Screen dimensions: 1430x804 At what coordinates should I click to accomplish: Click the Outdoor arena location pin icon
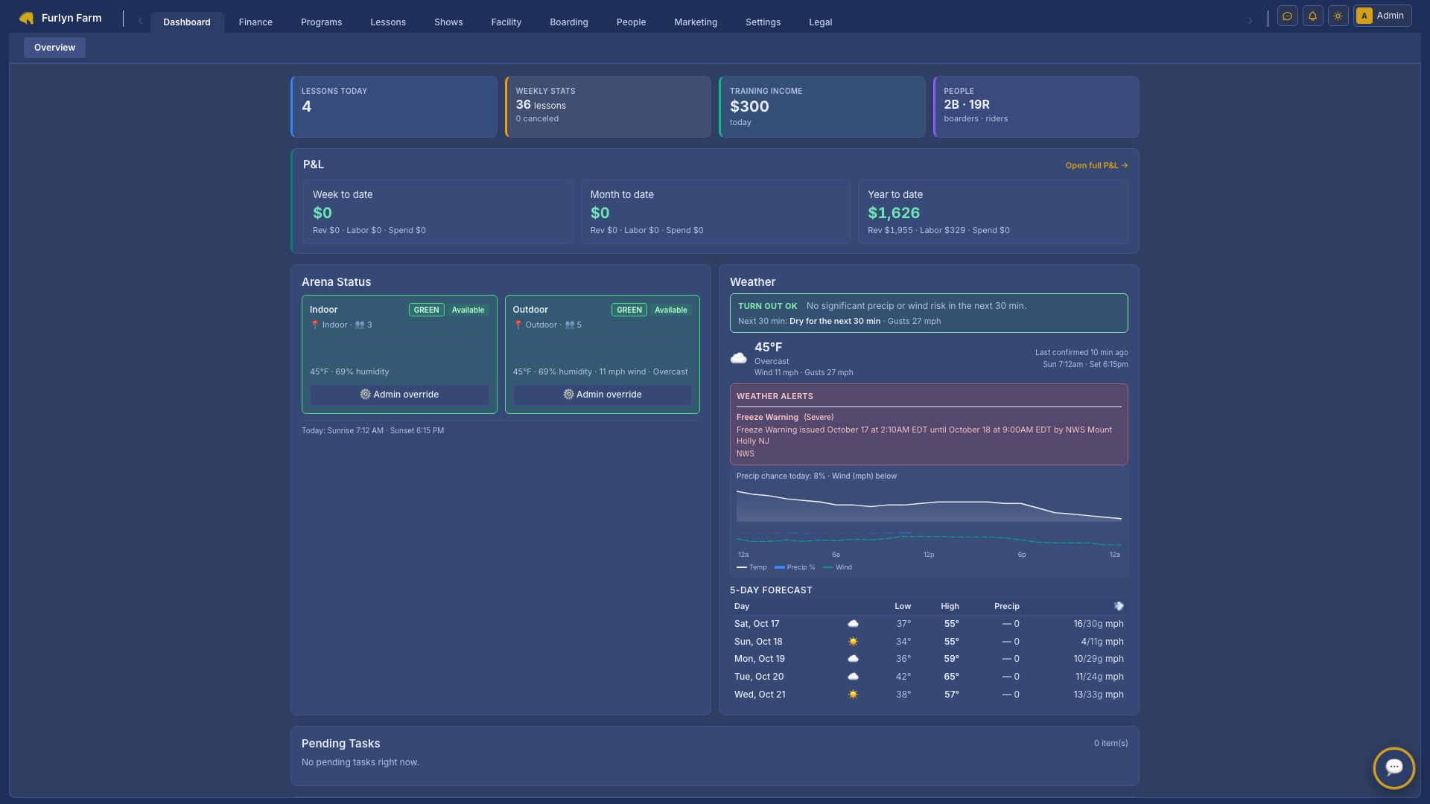tap(518, 325)
